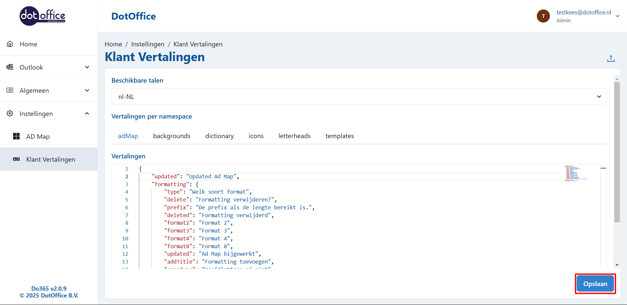Click the Instellingen gear icon
The width and height of the screenshot is (627, 305).
[x=10, y=114]
